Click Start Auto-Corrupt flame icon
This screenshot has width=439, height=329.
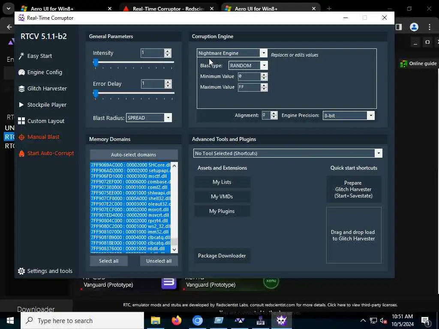point(21,153)
